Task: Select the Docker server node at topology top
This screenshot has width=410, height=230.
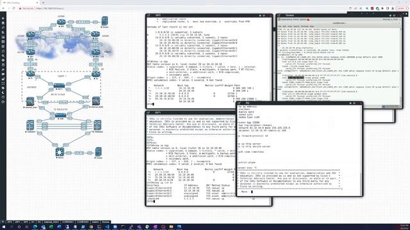Action: (104, 21)
